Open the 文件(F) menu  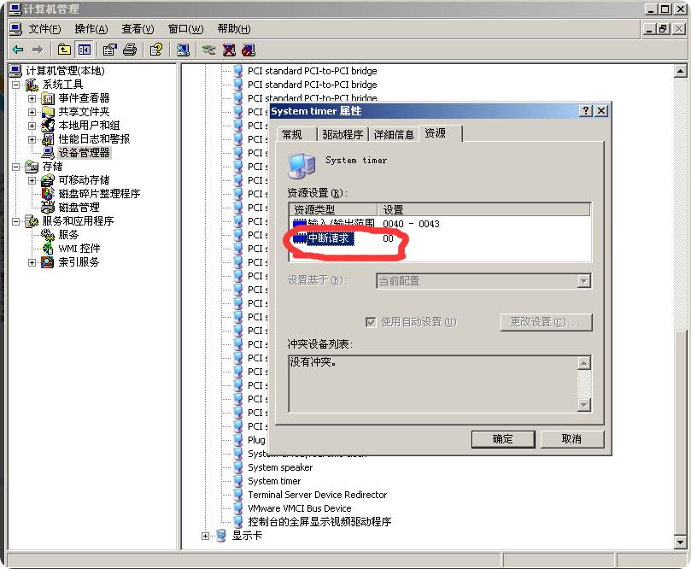click(x=44, y=29)
